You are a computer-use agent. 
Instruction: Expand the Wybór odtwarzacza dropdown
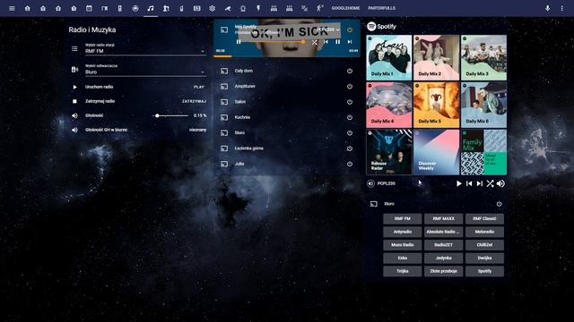click(145, 70)
